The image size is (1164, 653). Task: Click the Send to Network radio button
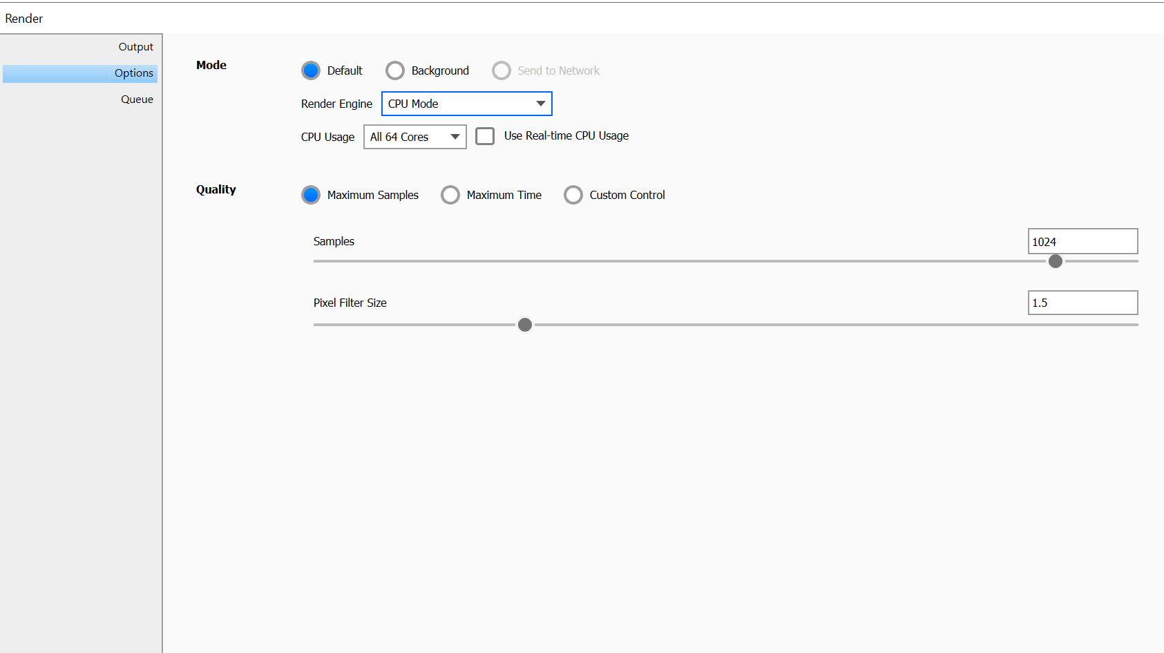(502, 70)
